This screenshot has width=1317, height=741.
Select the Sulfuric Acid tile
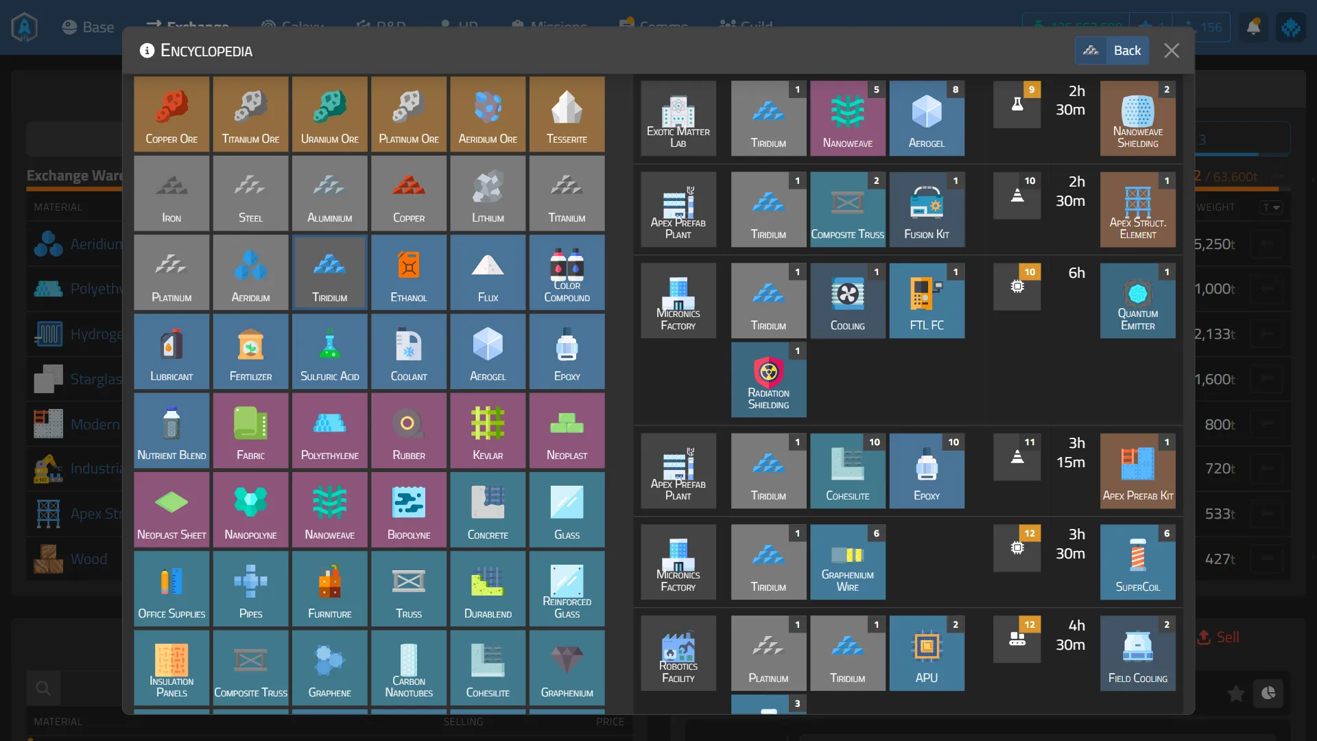[329, 351]
